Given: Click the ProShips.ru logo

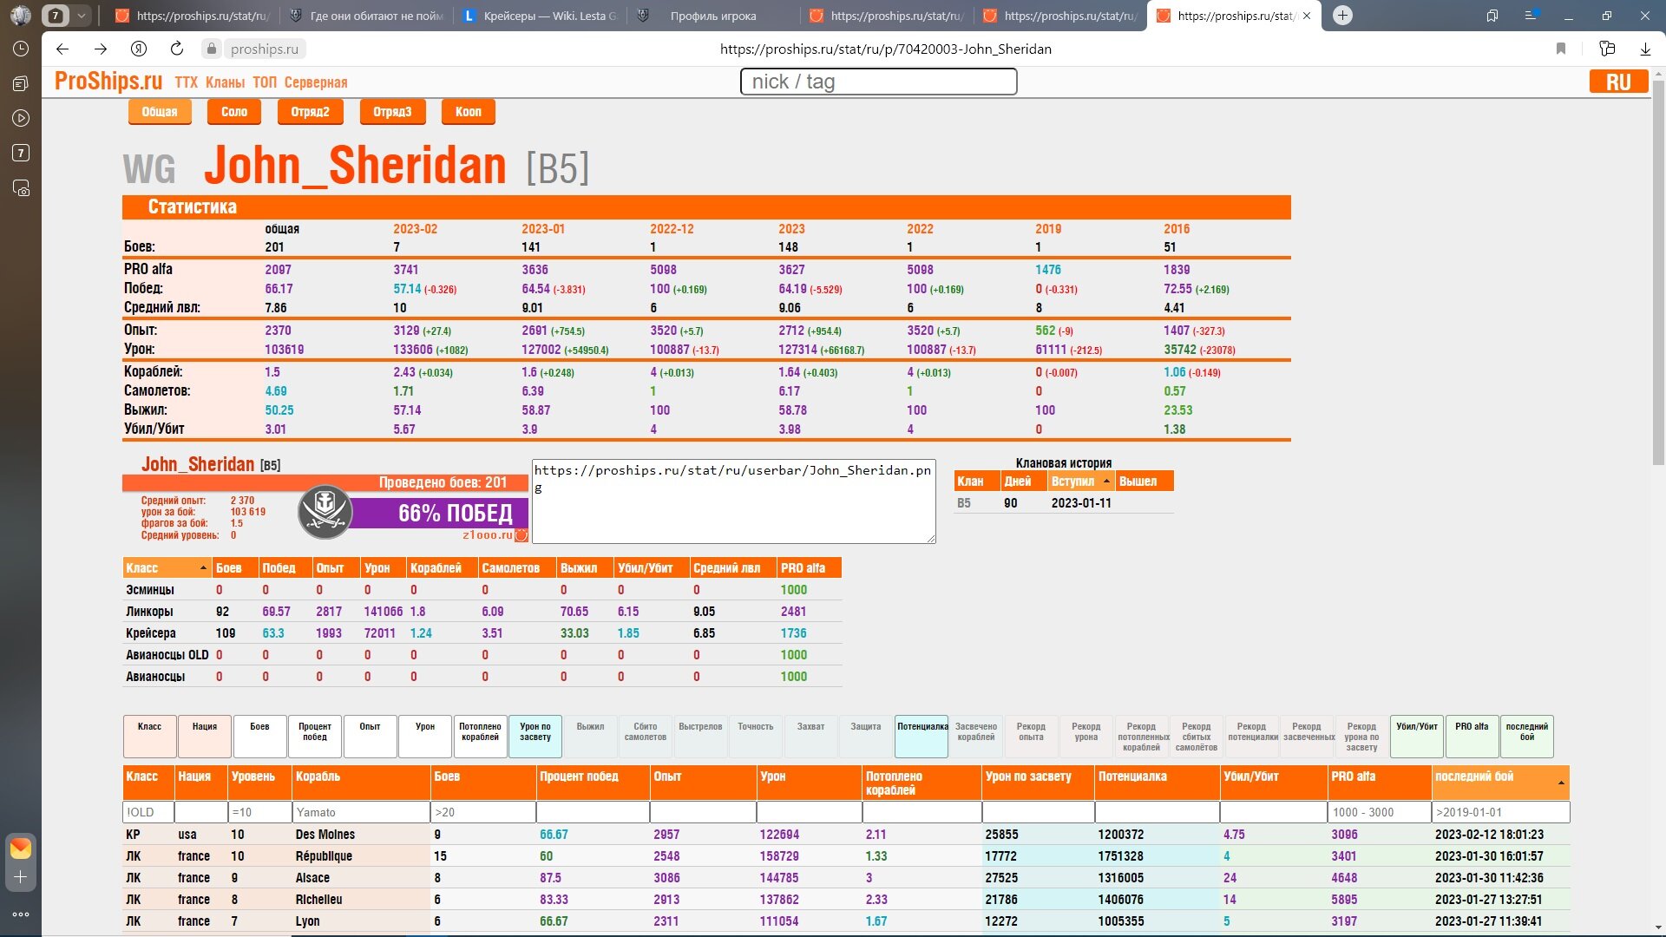Looking at the screenshot, I should pos(108,81).
